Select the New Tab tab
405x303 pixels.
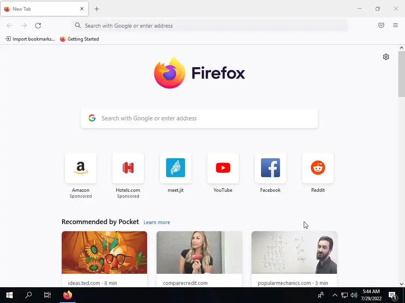pos(44,9)
